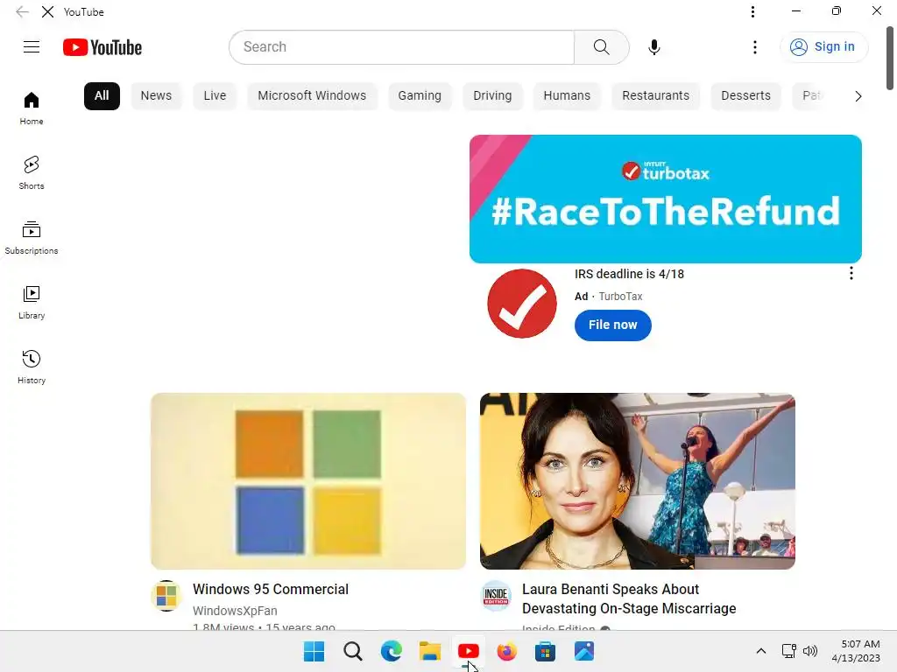This screenshot has height=672, width=897.
Task: Open WindowsXpFan channel name link
Action: tap(235, 611)
